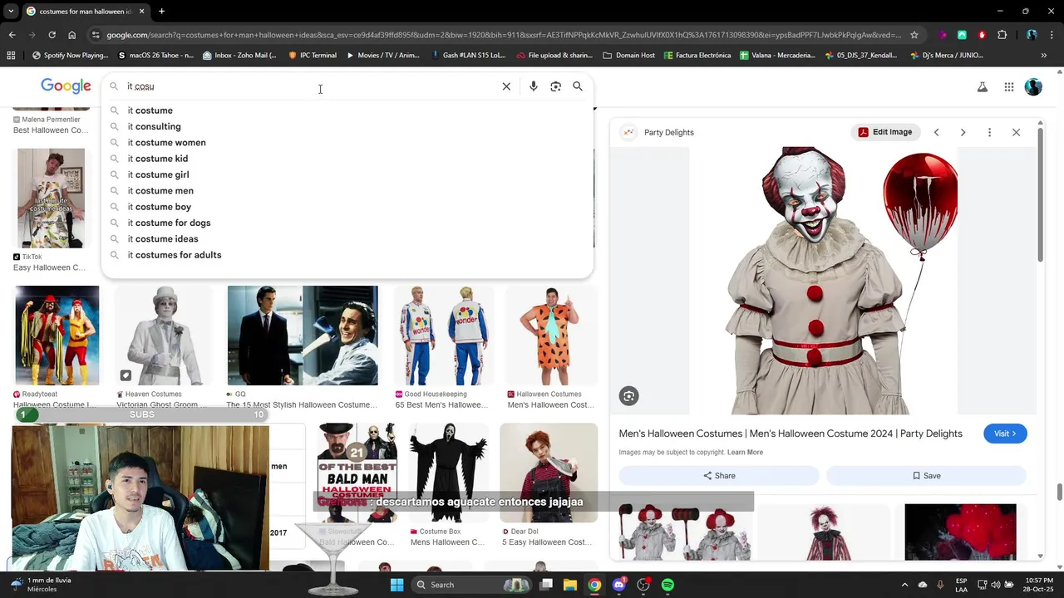The width and height of the screenshot is (1064, 598).
Task: Go back with browser back arrow
Action: pyautogui.click(x=12, y=35)
